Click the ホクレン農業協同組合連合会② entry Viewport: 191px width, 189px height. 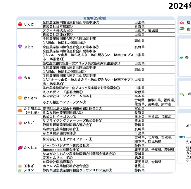pos(66,166)
